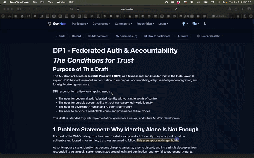Click the page settings icon in address bar
Viewport: 254px width, 158px height.
click(x=78, y=9)
